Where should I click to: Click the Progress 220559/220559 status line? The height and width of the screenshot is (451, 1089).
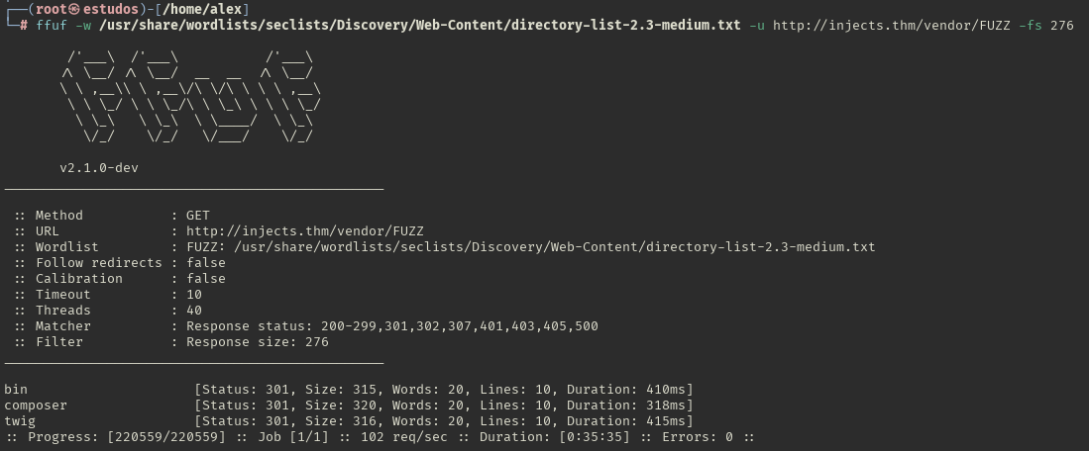(x=380, y=438)
